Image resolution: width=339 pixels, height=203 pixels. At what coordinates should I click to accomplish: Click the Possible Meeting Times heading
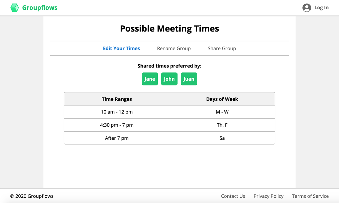click(169, 28)
